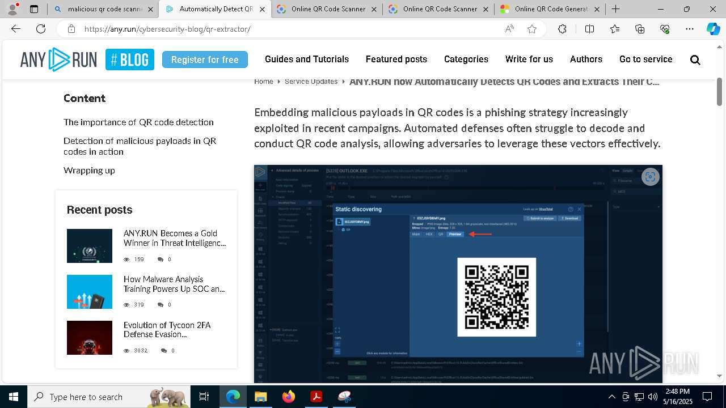Open the Favorites list icon
Screen dimensions: 726x408
(615, 29)
